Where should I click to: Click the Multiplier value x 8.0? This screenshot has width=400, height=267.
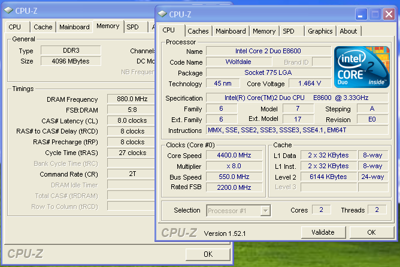click(x=234, y=166)
